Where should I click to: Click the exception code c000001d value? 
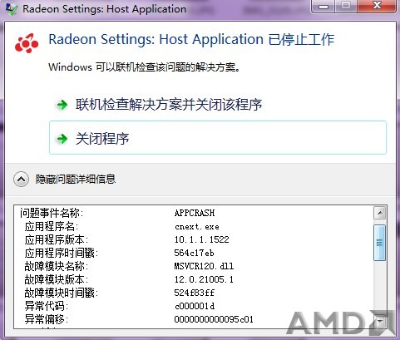point(195,306)
